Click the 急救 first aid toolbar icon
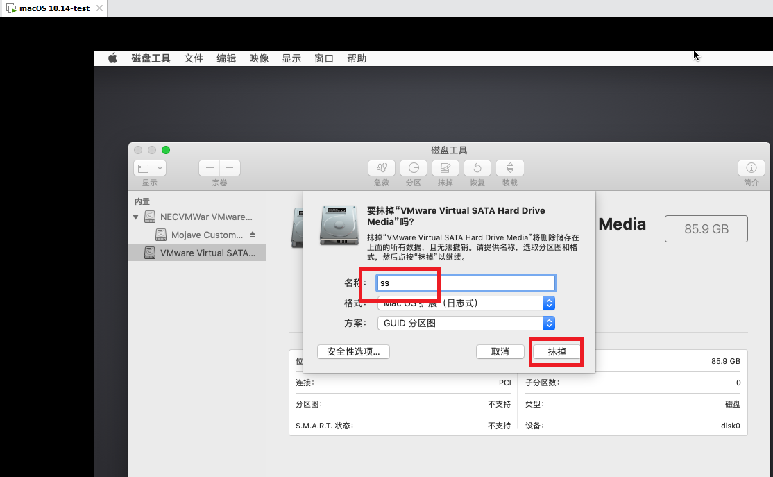 click(382, 168)
